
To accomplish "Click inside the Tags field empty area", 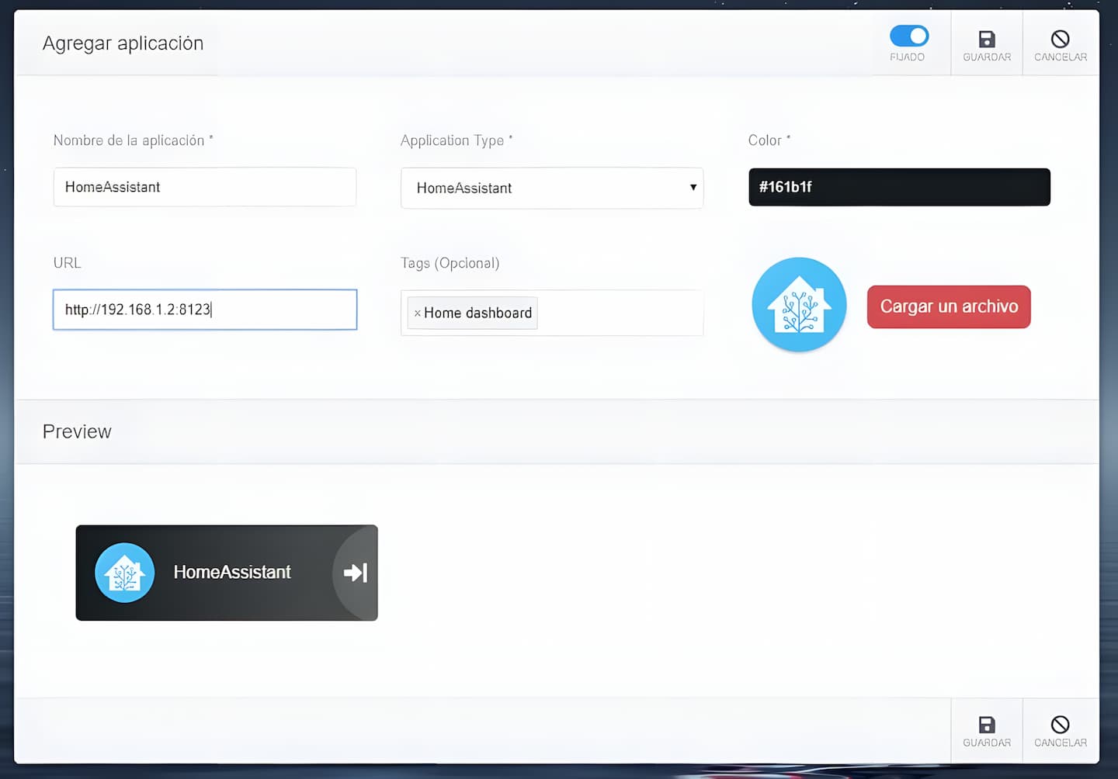I will click(x=621, y=313).
